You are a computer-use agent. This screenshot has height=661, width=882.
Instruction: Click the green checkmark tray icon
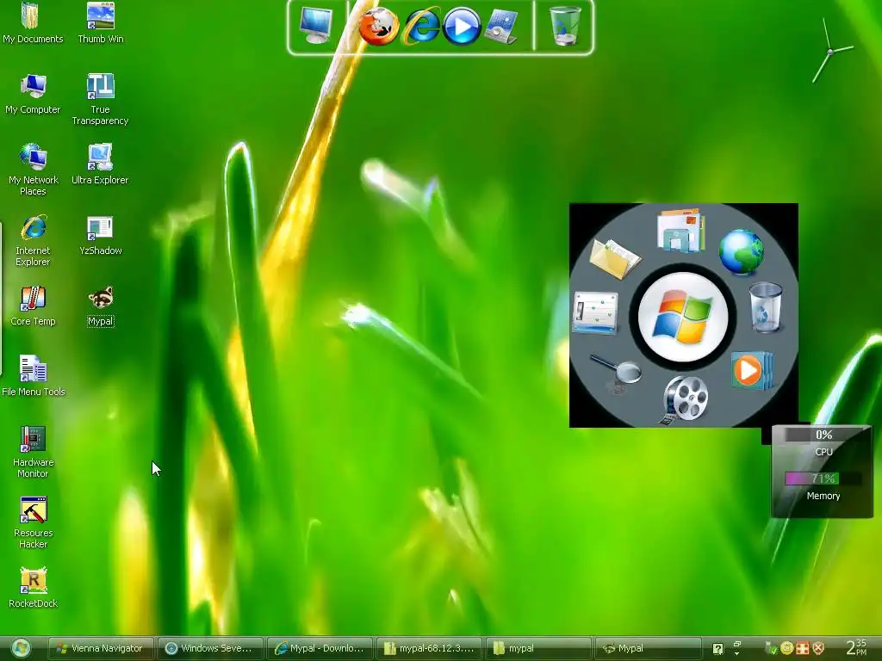point(771,649)
